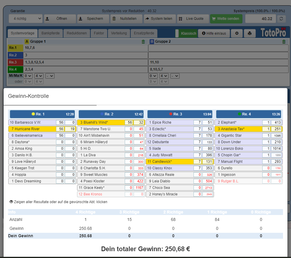Click the yellow A badge of Gruppe 1

coord(27,42)
